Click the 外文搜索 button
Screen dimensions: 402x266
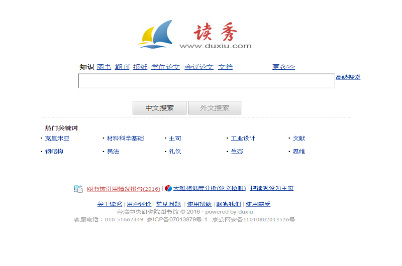pyautogui.click(x=215, y=108)
